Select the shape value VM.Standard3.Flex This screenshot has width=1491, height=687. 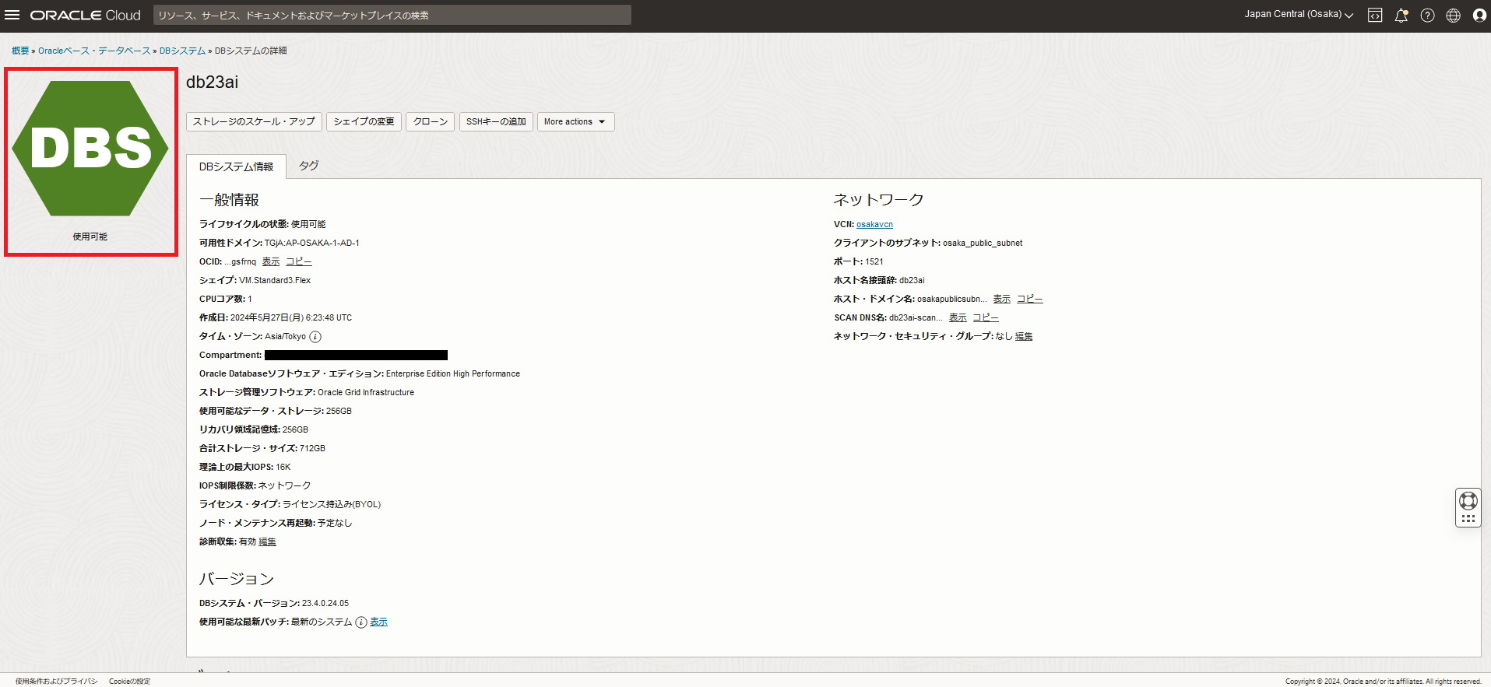pyautogui.click(x=275, y=281)
